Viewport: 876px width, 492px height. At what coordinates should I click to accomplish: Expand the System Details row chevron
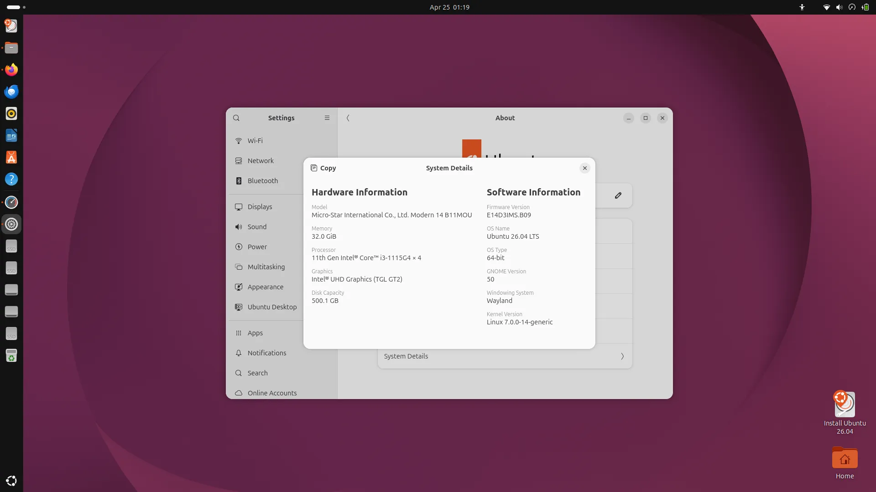622,356
